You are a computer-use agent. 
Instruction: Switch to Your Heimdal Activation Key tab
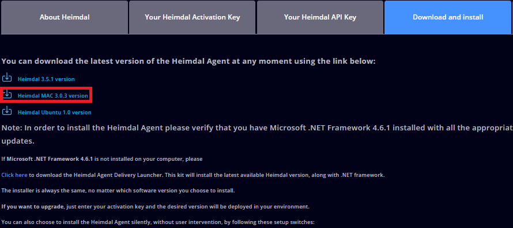(x=193, y=17)
